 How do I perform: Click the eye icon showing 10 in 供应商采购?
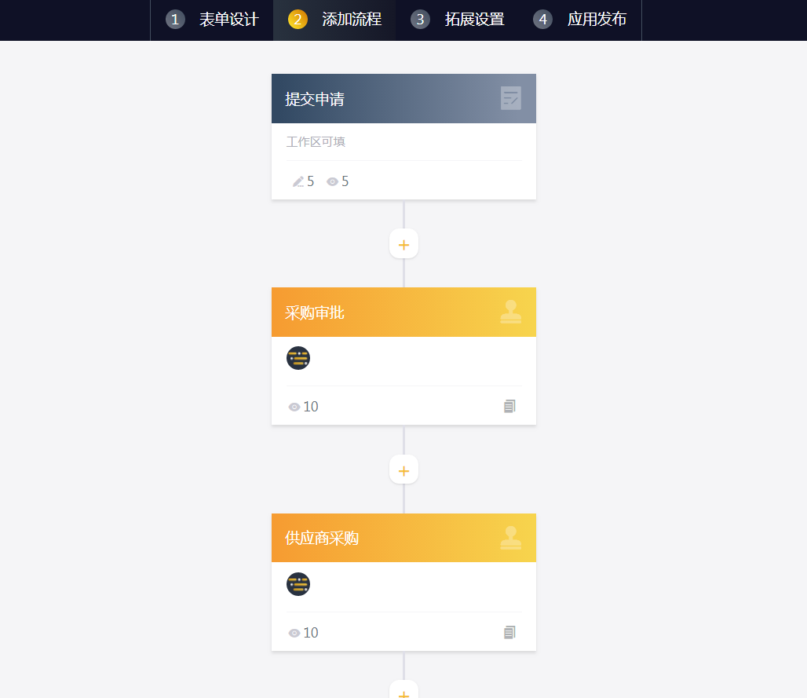(x=294, y=633)
